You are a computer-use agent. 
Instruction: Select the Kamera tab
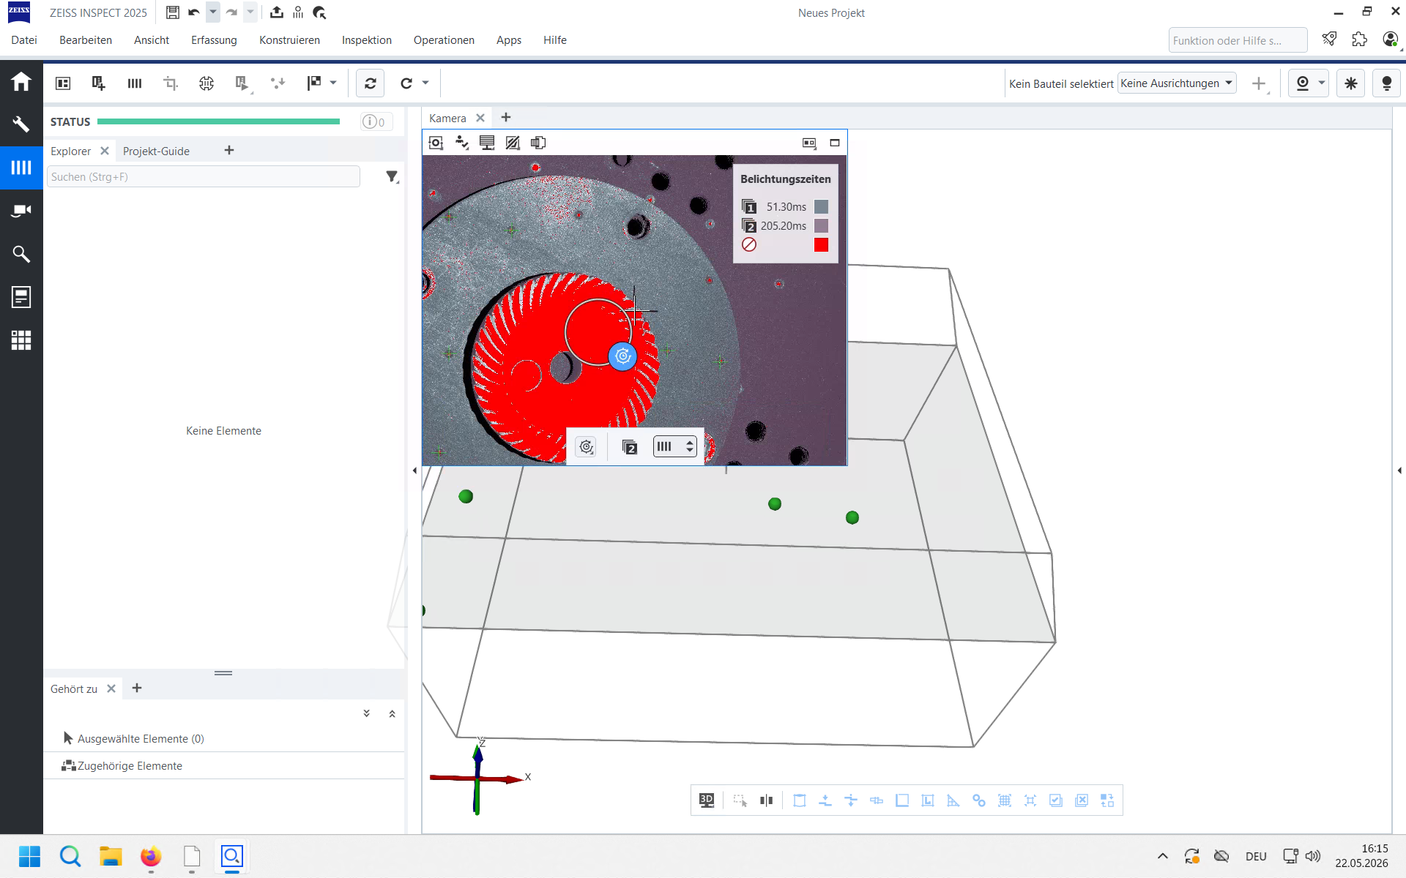click(x=447, y=118)
